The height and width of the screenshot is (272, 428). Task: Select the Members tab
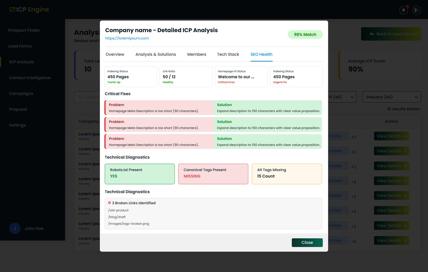coord(197,54)
